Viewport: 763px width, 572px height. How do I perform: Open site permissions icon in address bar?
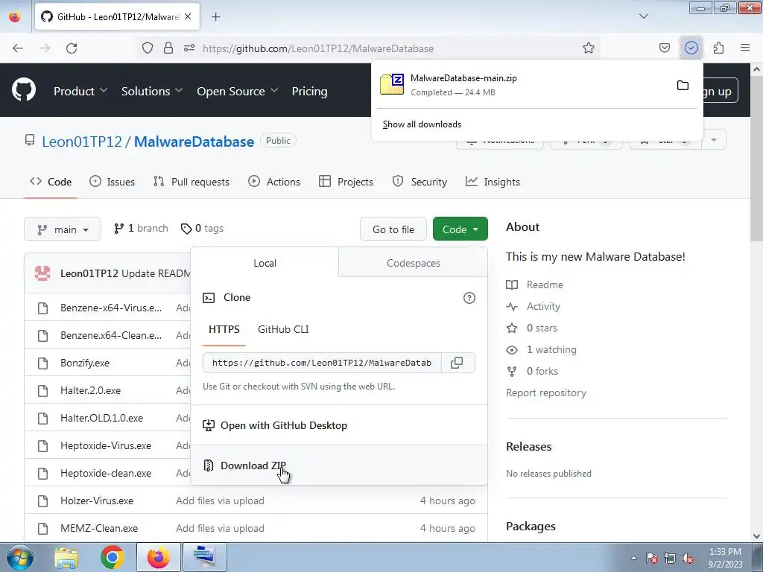[x=189, y=48]
